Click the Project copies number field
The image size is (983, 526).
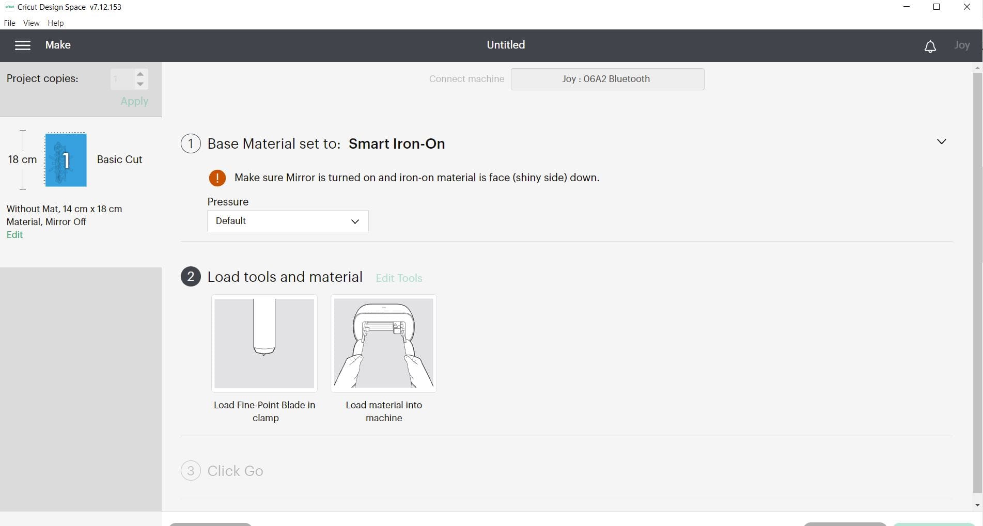[x=122, y=79]
